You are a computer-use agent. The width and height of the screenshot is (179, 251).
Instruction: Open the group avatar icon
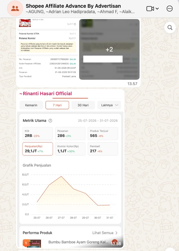[x=15, y=8]
